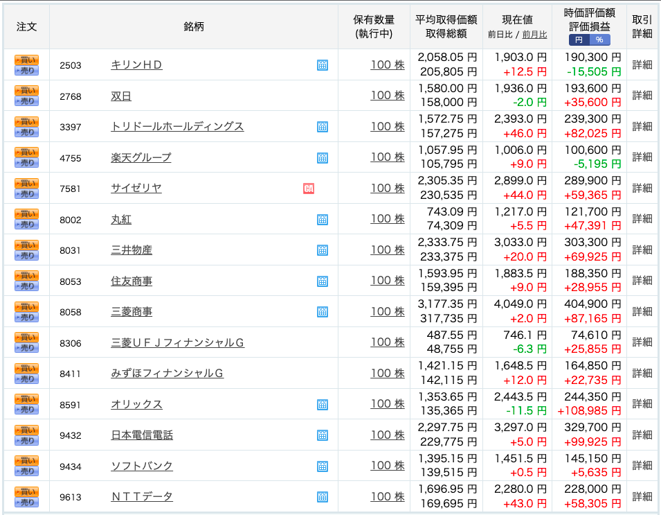The width and height of the screenshot is (661, 515).
Task: Open calendar icon for 三菱商事
Action: [x=323, y=312]
